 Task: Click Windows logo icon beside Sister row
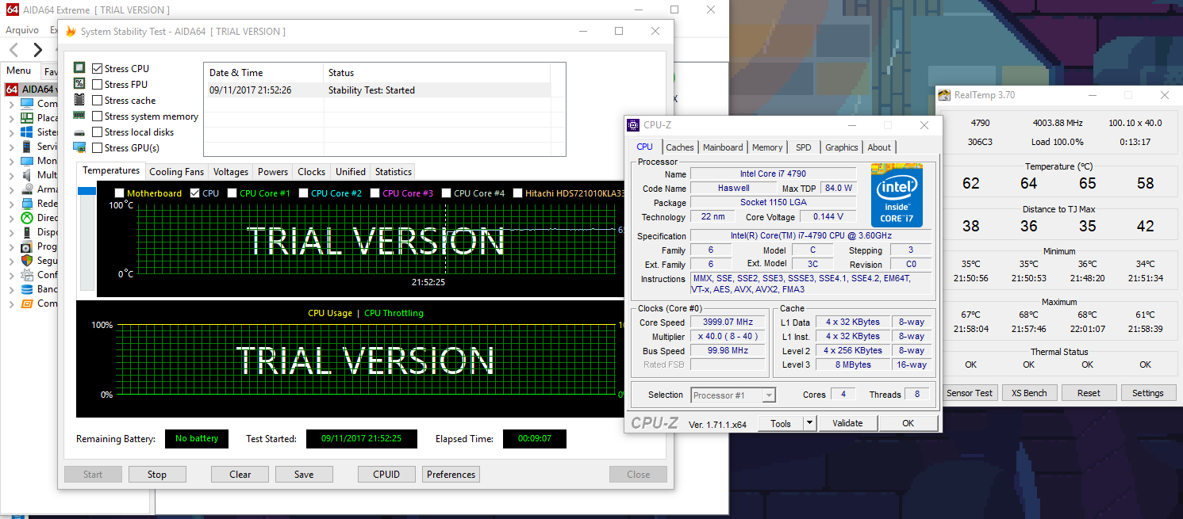pos(27,132)
